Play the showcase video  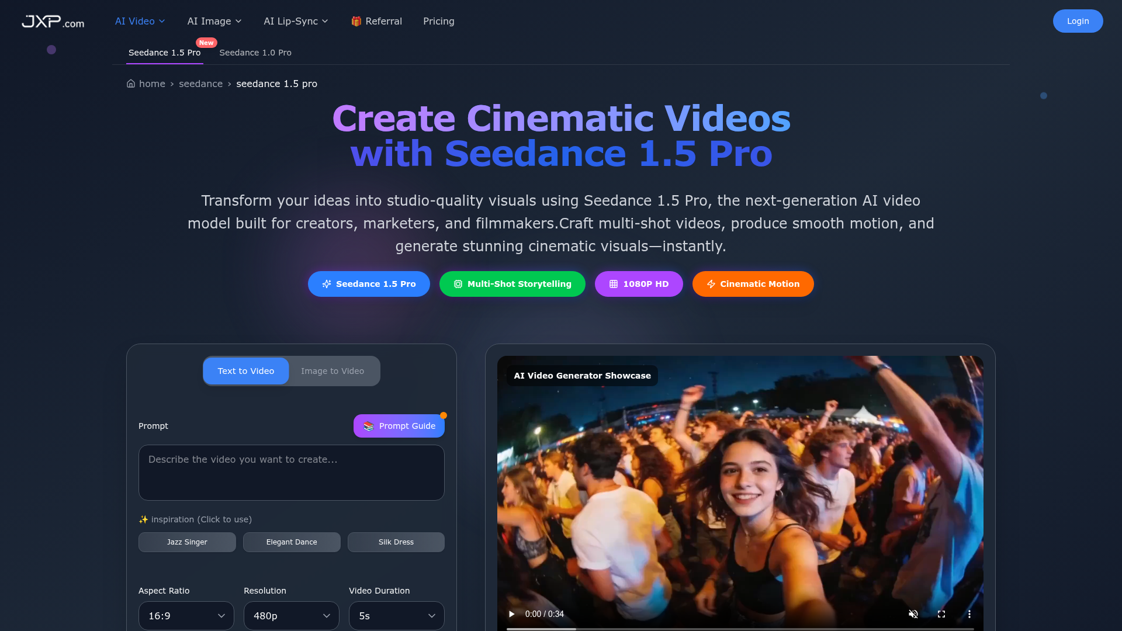[511, 614]
